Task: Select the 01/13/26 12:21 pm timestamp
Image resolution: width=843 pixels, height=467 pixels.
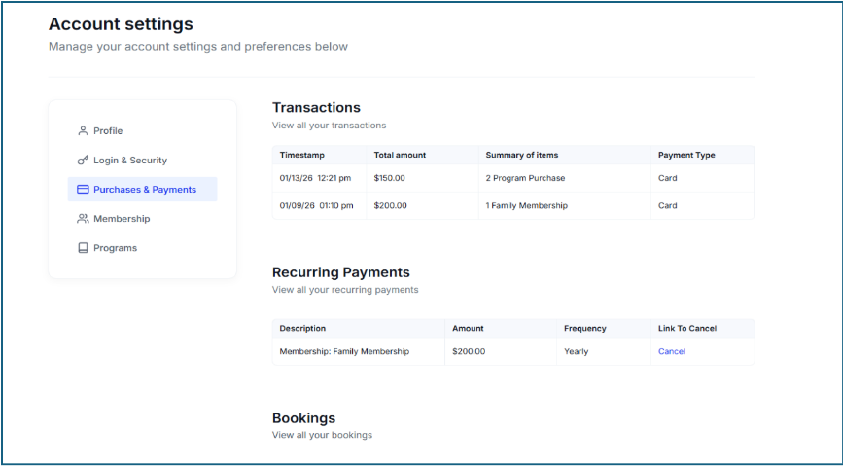Action: click(x=316, y=178)
